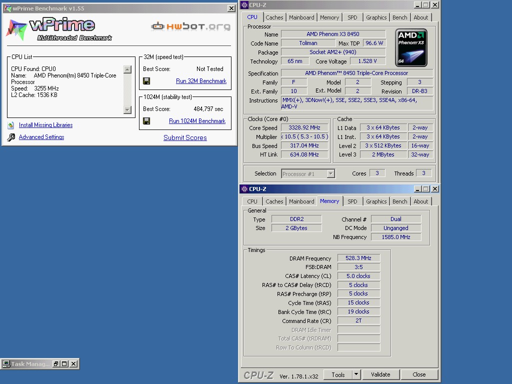Open the Bench tab in lower CPU-Z window
Screen dimensions: 512x384
[x=399, y=202]
